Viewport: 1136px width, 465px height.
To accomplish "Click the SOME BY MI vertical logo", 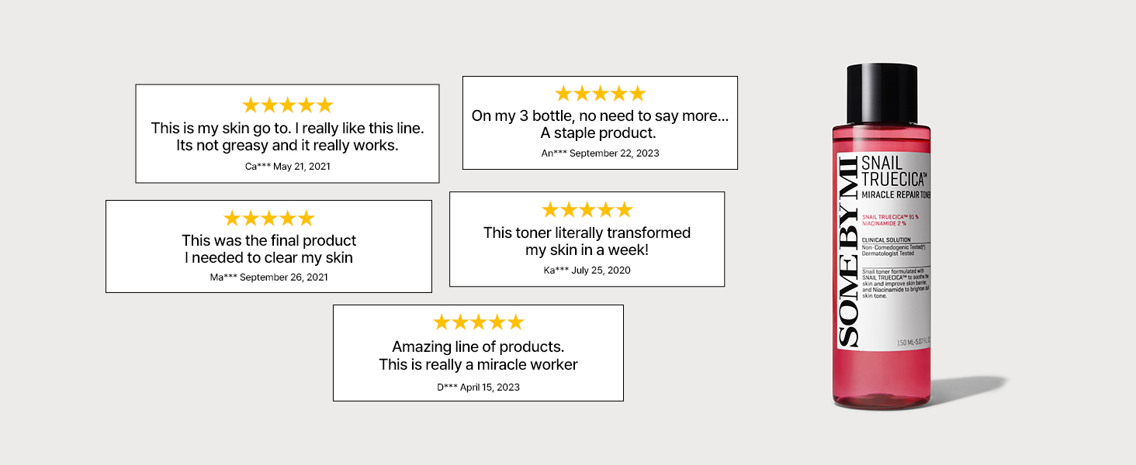I will click(849, 250).
